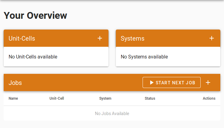Sort the jobs table by Name column

[x=13, y=98]
